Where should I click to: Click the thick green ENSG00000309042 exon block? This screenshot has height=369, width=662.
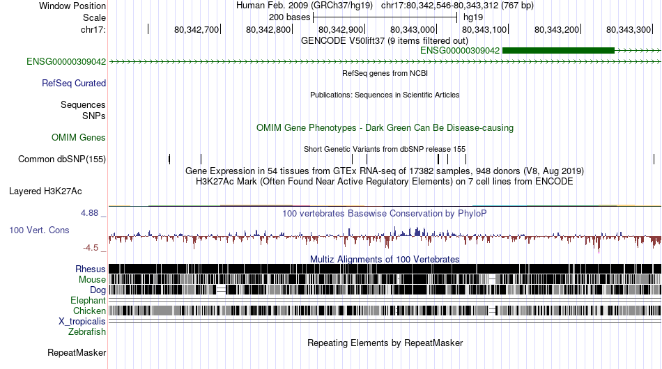pos(558,51)
